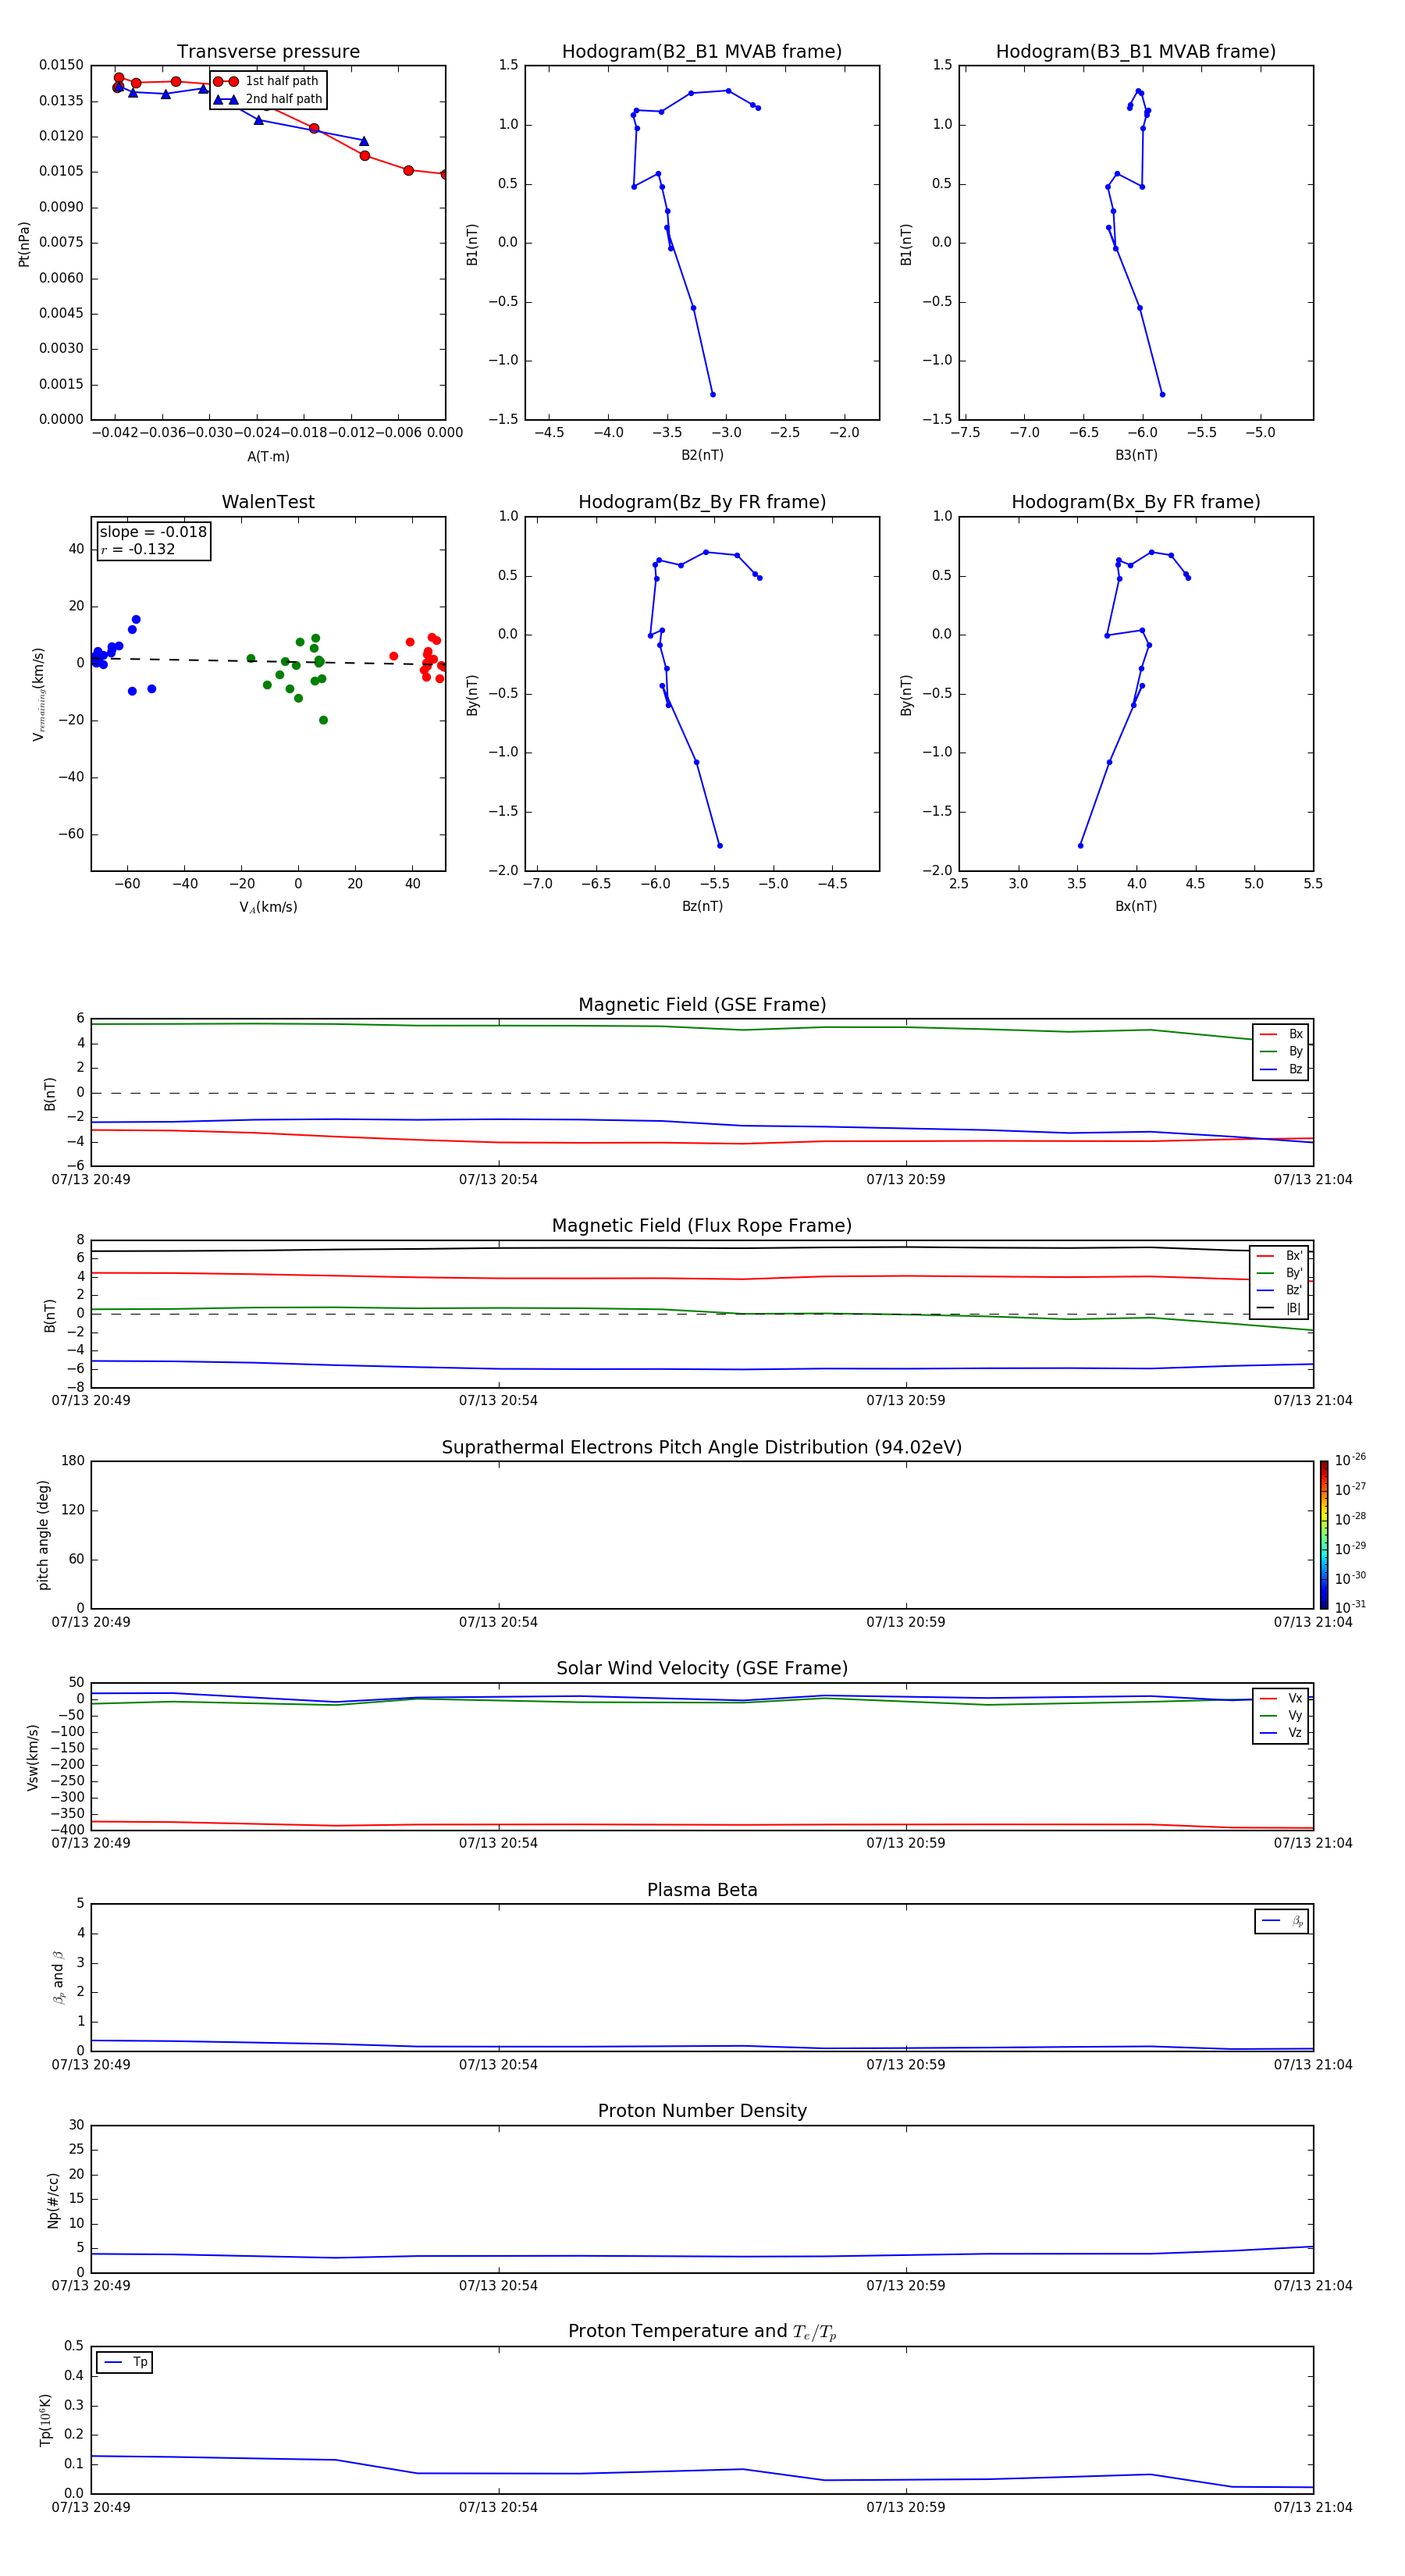Click the pitch angle distribution colorbar
1405x2576 pixels.
pos(1323,1535)
